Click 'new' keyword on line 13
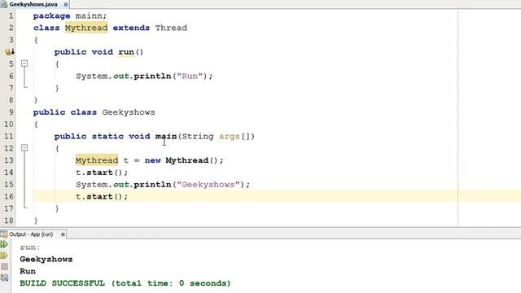This screenshot has width=521, height=293. point(152,160)
